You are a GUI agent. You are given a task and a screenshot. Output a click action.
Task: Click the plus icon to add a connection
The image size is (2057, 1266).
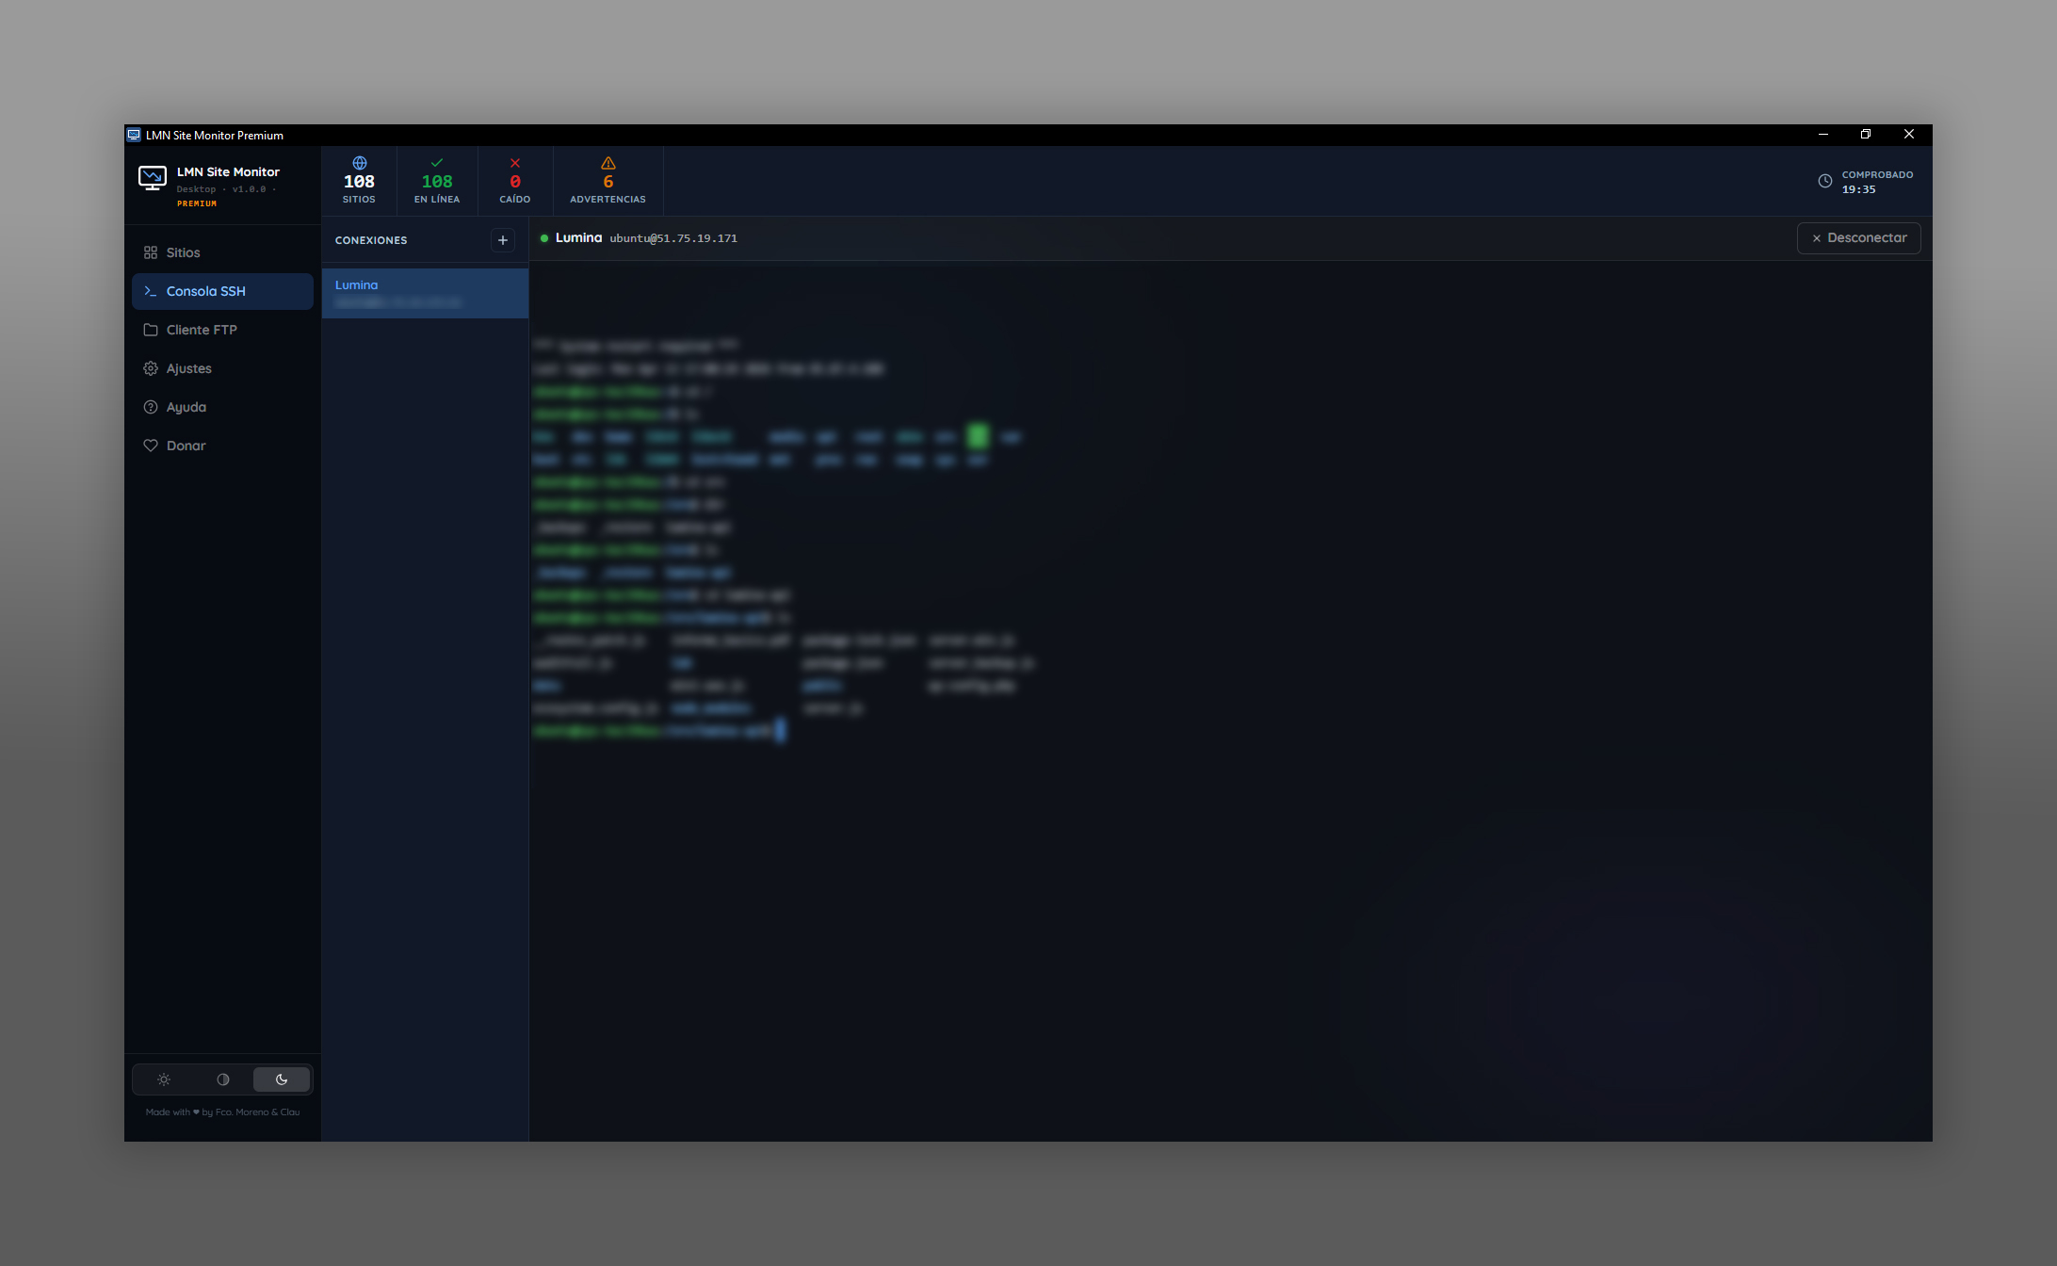coord(503,240)
